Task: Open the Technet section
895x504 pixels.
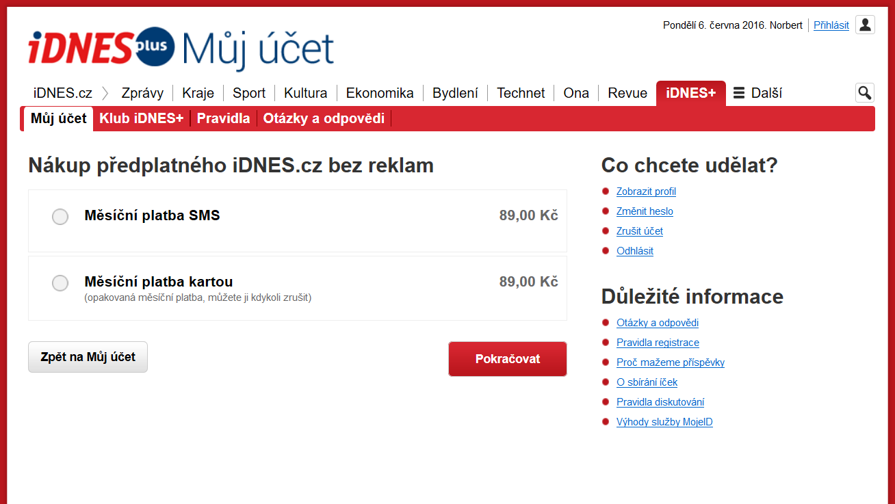Action: pos(521,93)
